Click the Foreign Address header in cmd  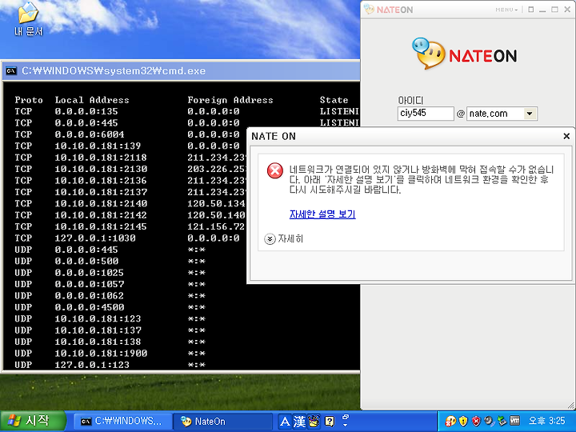[230, 100]
